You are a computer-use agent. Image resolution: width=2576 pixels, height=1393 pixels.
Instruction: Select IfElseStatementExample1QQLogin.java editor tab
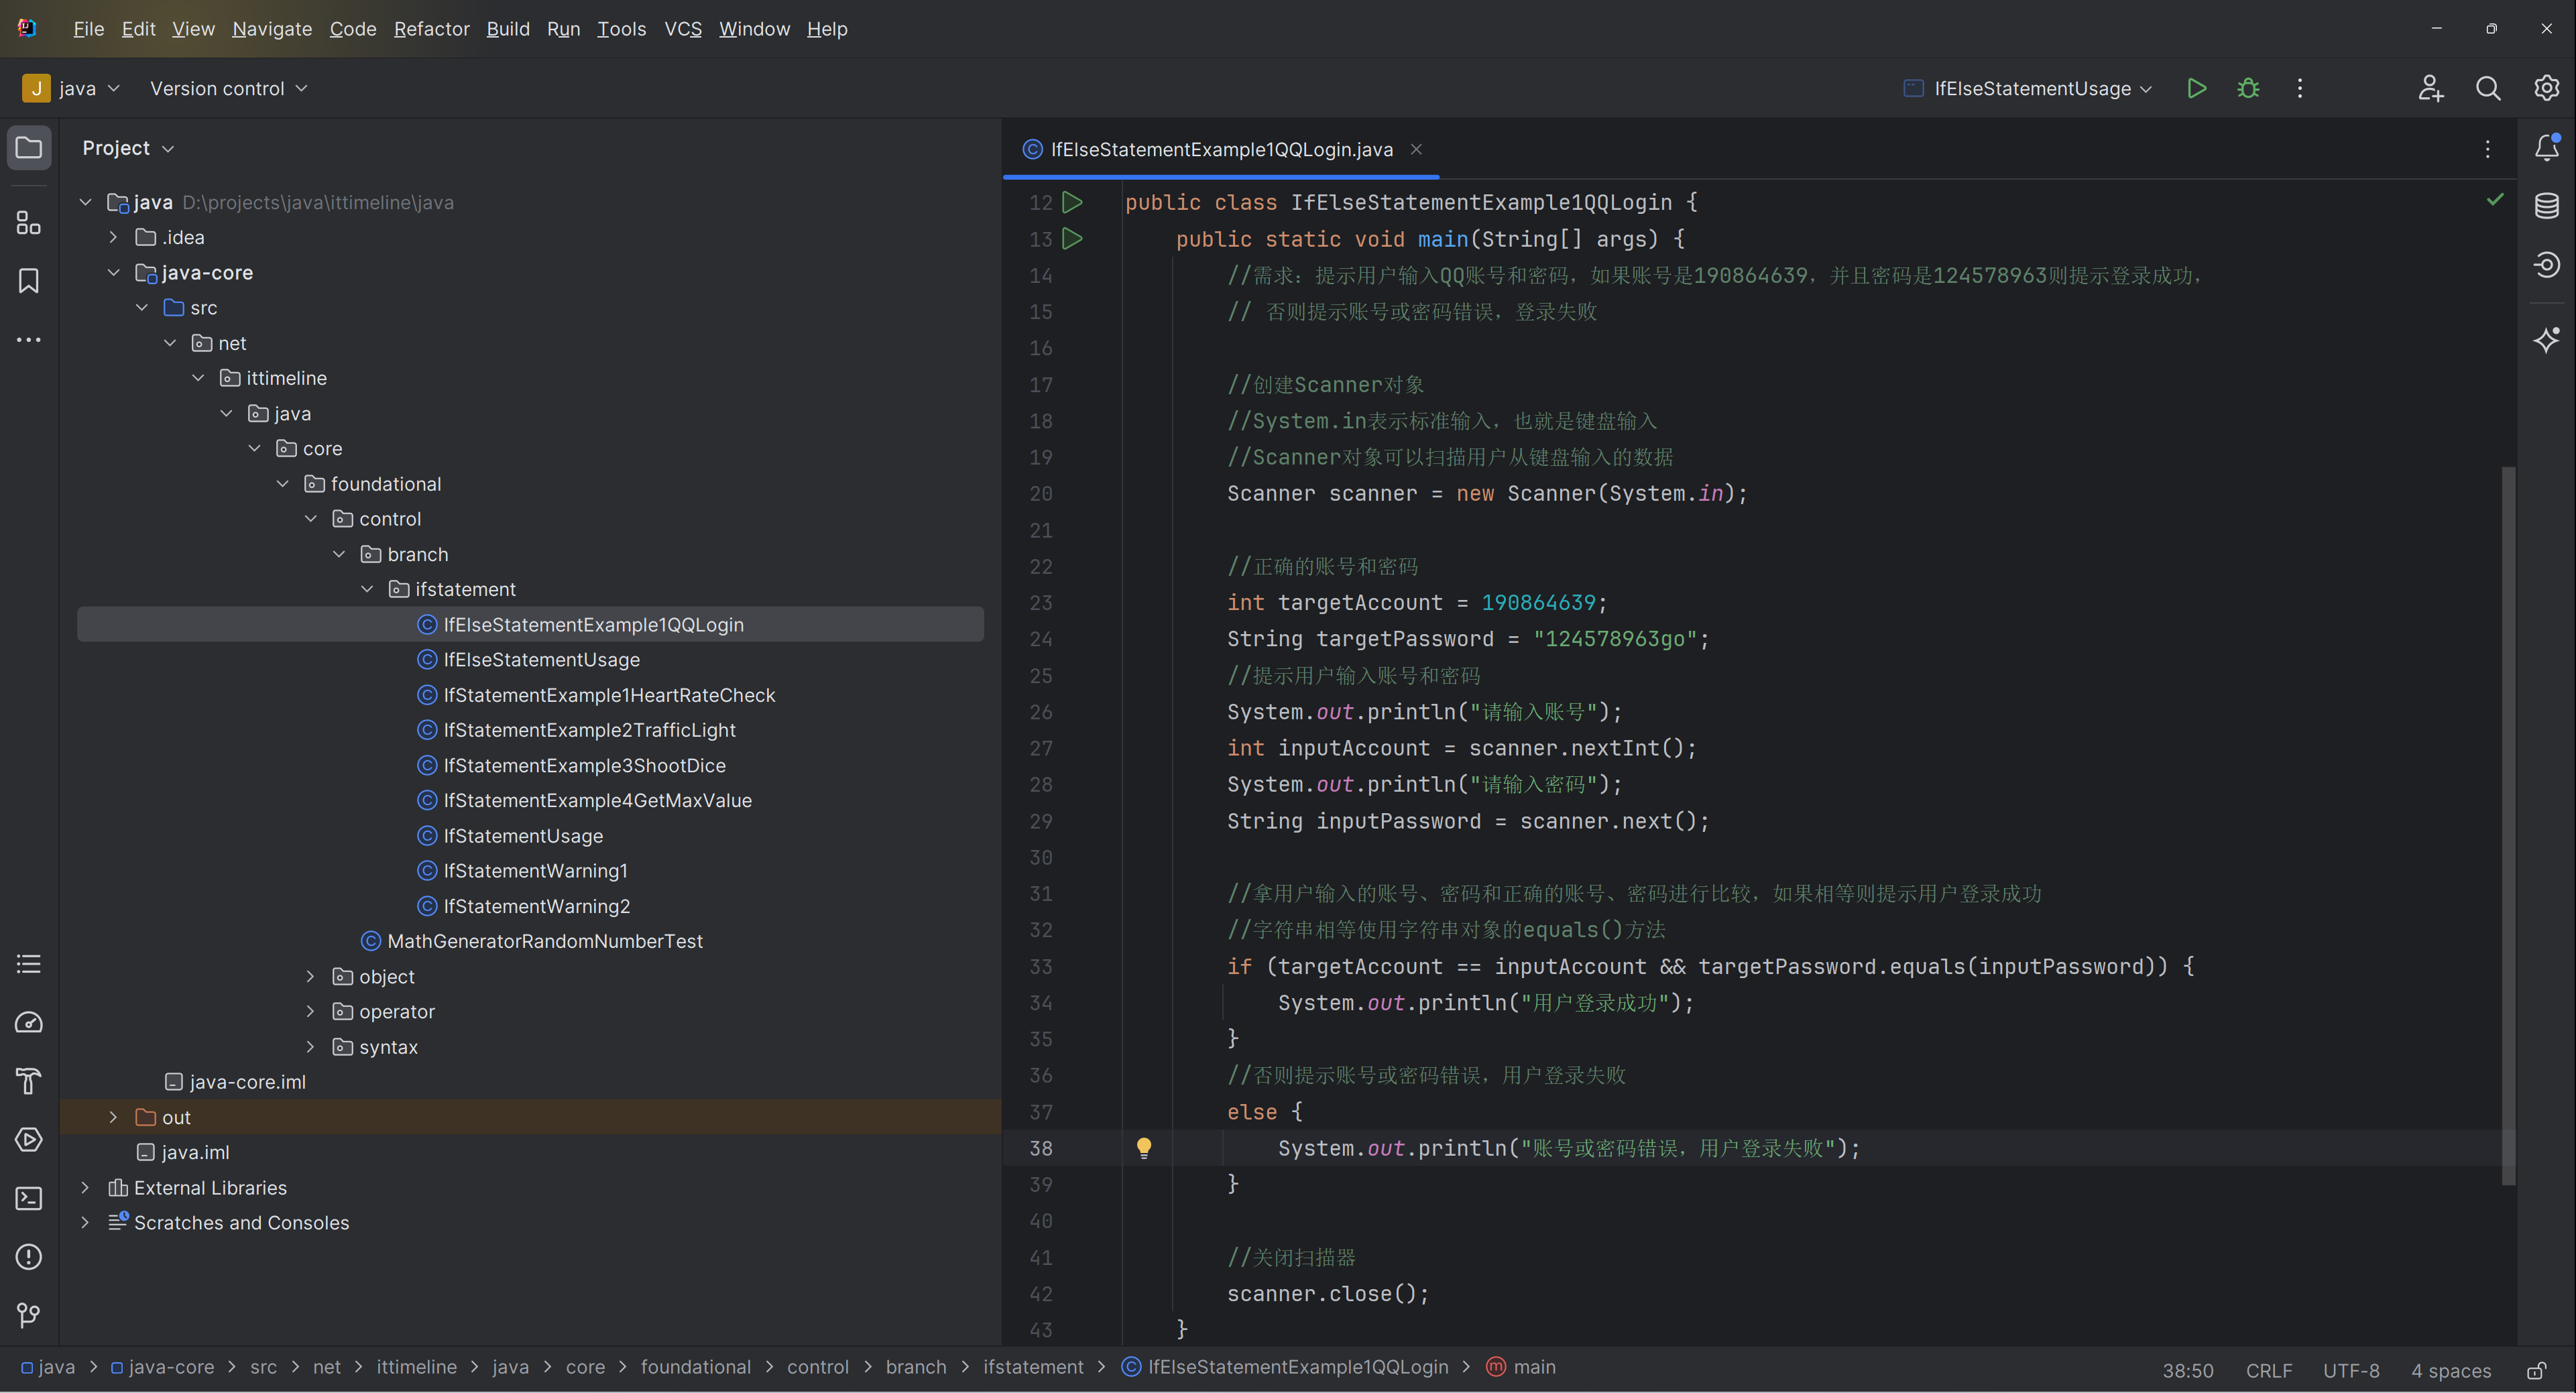(1221, 149)
